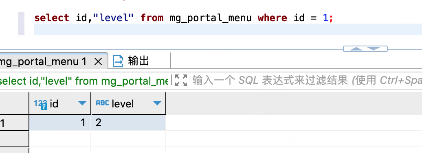Click the level column header
Viewport: 422px width, 153px height.
[128, 103]
